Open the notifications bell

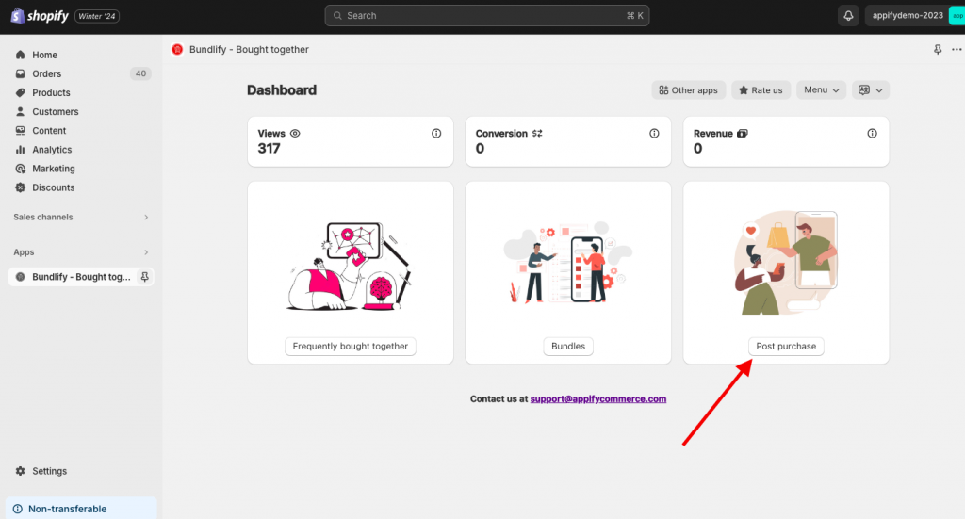pyautogui.click(x=848, y=16)
